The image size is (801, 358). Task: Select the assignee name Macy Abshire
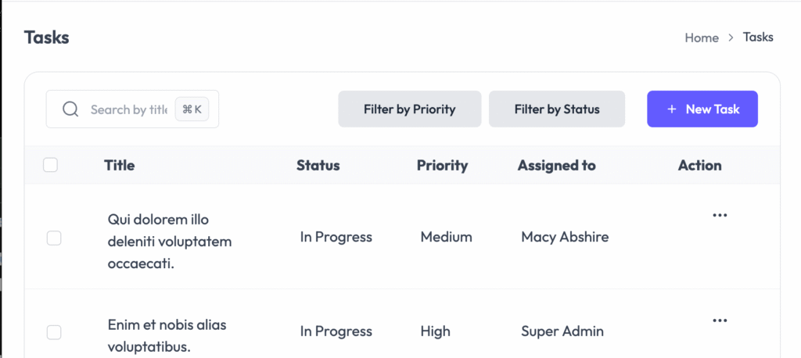[x=565, y=237]
